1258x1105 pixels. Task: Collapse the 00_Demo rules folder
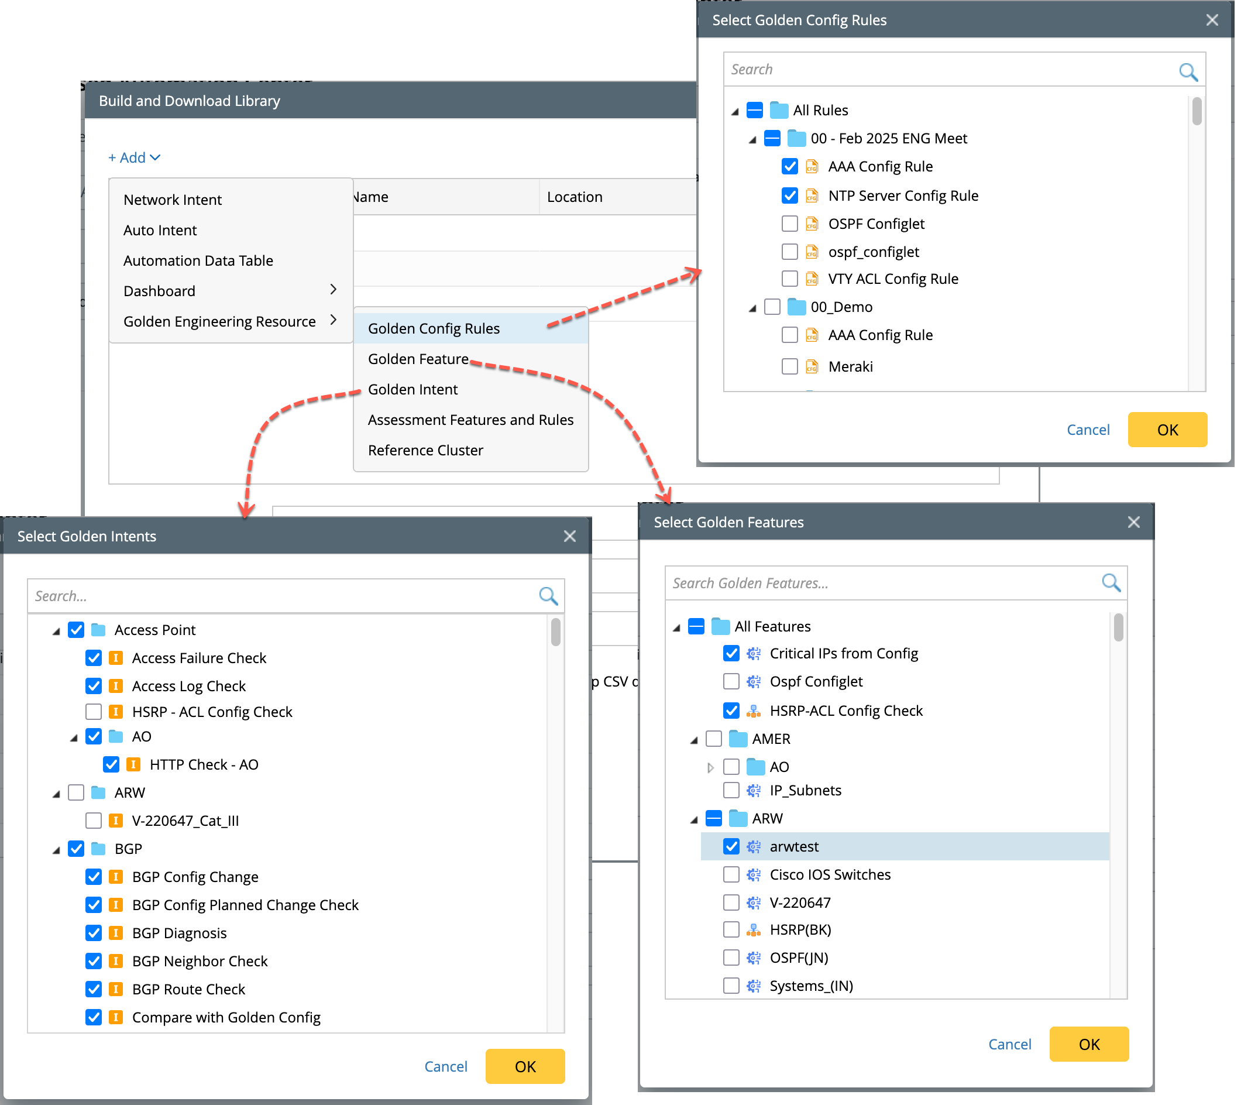pyautogui.click(x=752, y=308)
